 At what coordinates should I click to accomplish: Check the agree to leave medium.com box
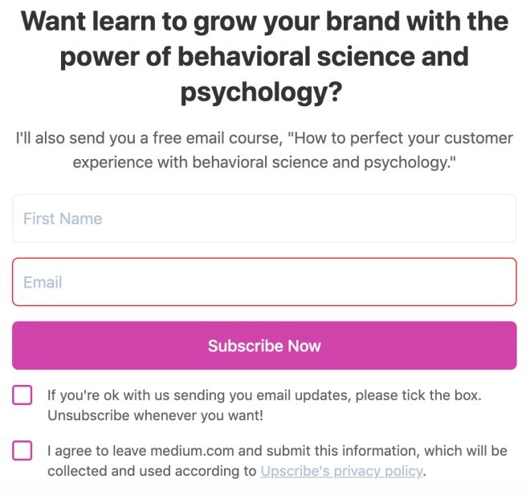pos(22,451)
